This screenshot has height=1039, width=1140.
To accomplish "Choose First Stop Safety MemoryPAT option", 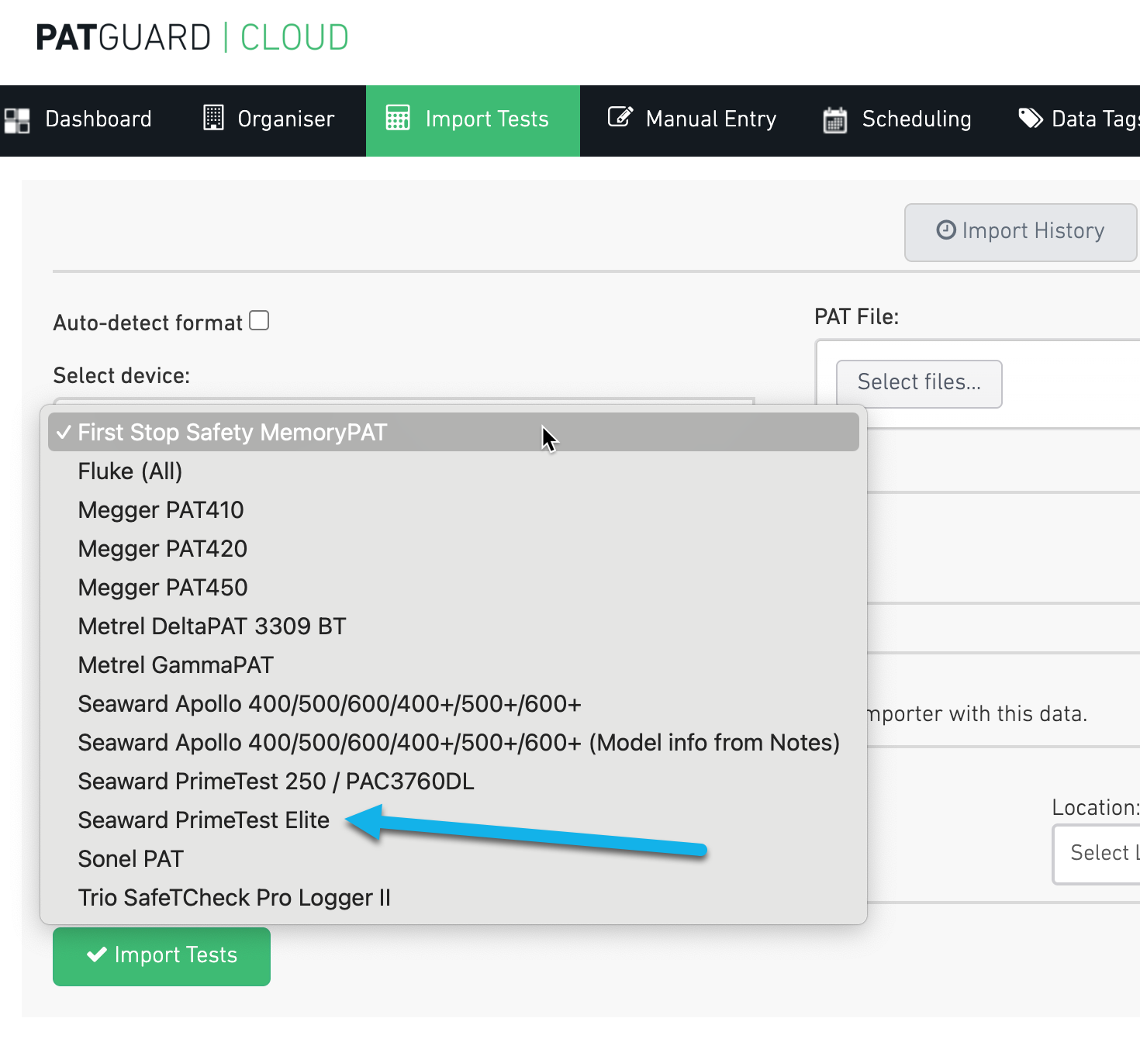I will coord(454,432).
